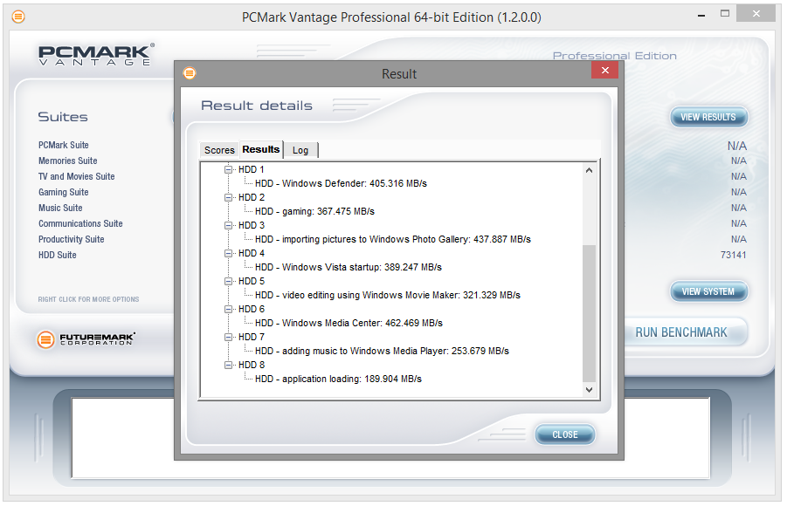Collapse the HDD 5 tree node
Viewport: 787px width, 506px height.
point(228,281)
